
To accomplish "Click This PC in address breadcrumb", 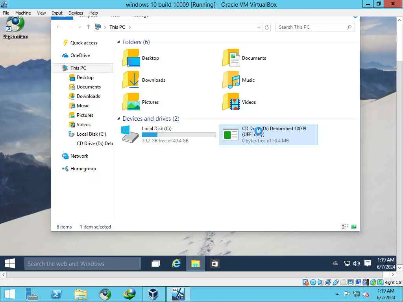I will pyautogui.click(x=117, y=27).
